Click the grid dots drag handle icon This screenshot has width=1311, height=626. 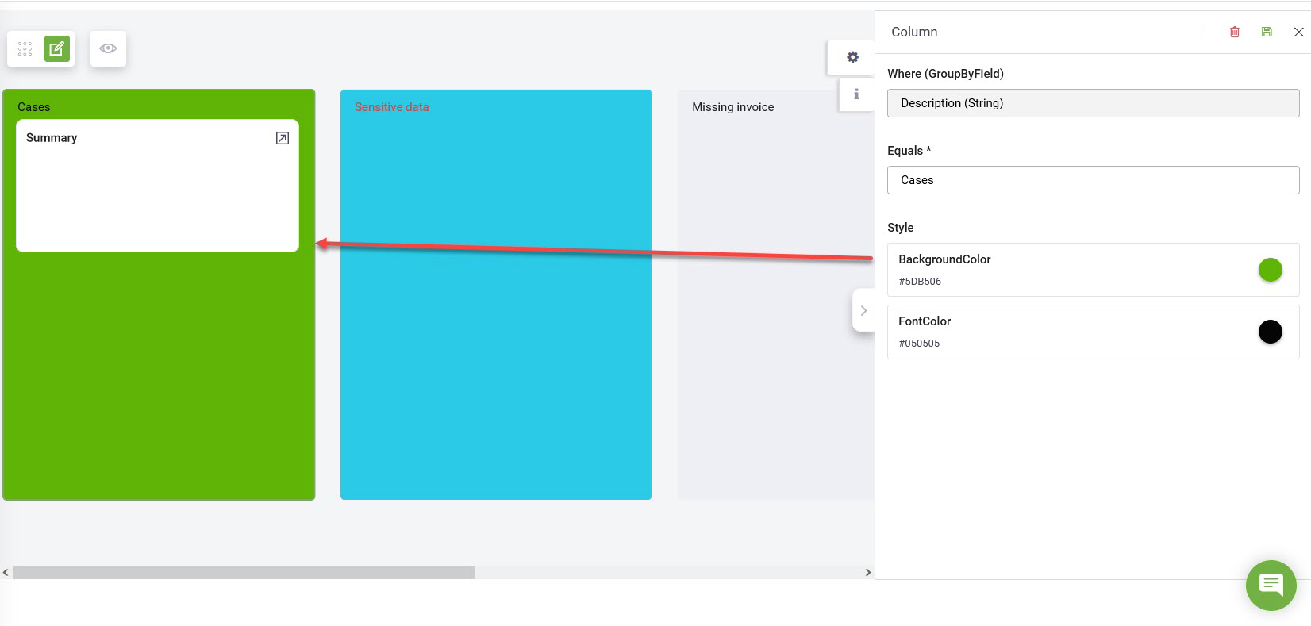25,49
